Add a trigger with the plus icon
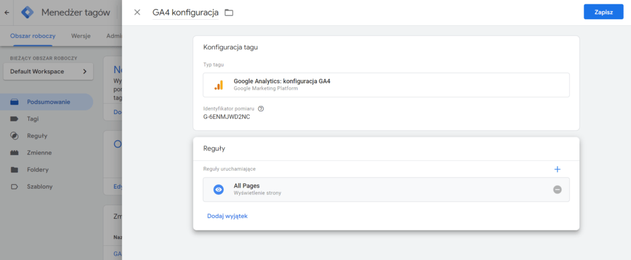This screenshot has width=631, height=260. [557, 169]
